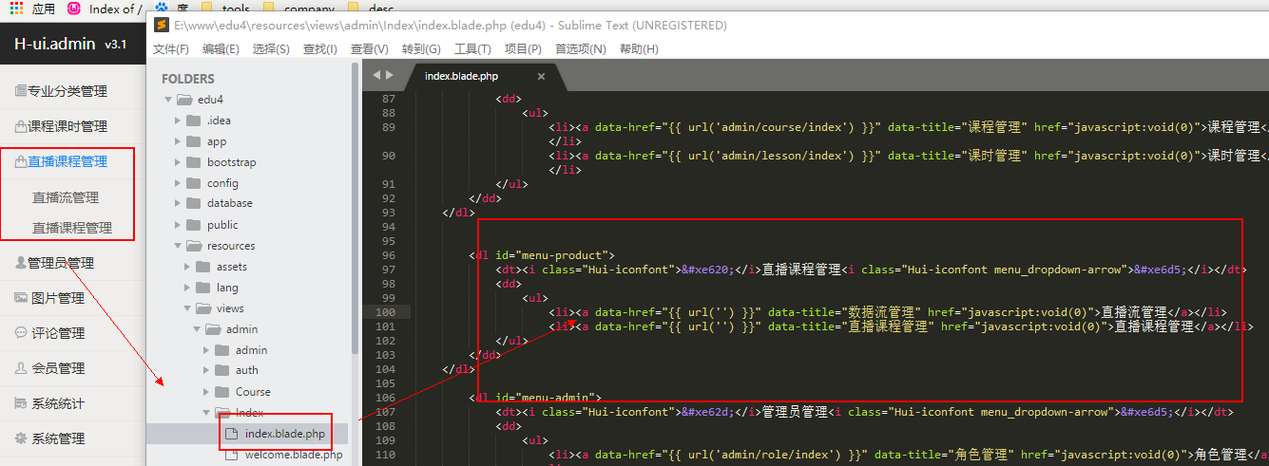This screenshot has width=1269, height=466.
Task: Open 直播流管理 in the admin sidebar
Action: [66, 198]
